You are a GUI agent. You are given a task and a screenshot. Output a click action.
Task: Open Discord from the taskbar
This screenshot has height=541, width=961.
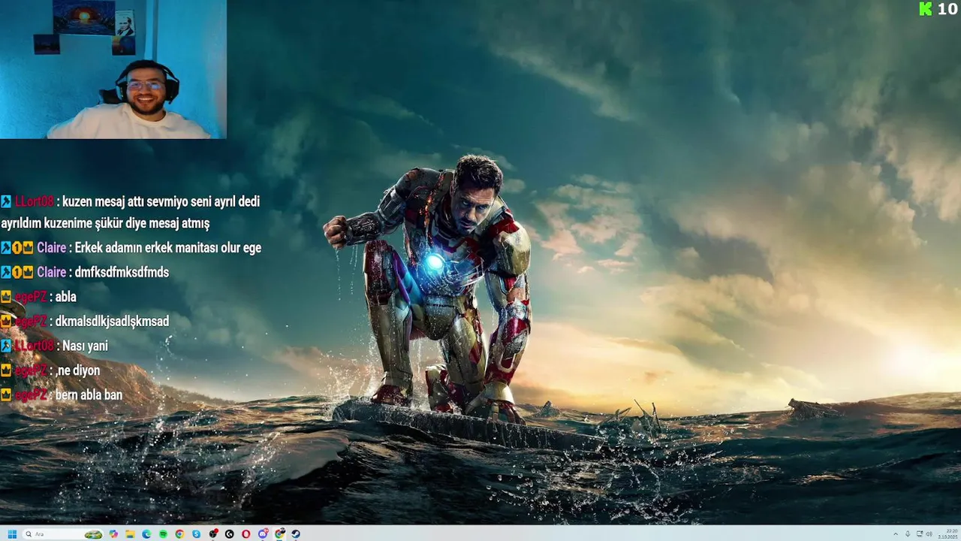click(263, 534)
